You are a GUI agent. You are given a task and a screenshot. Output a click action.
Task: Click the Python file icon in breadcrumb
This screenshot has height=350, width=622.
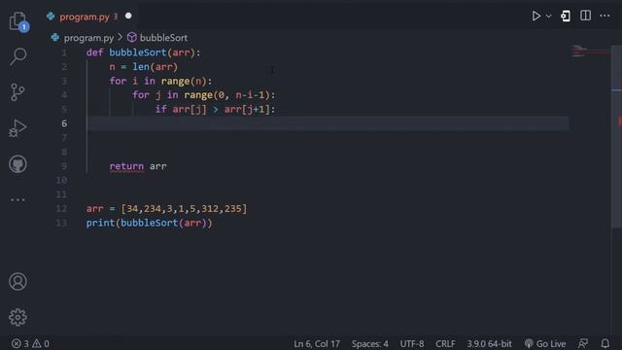coord(55,38)
